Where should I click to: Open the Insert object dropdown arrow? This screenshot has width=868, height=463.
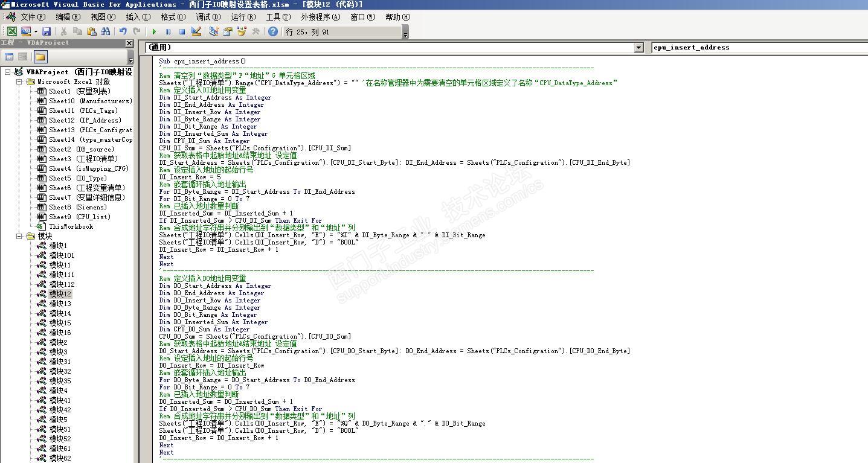click(x=36, y=31)
